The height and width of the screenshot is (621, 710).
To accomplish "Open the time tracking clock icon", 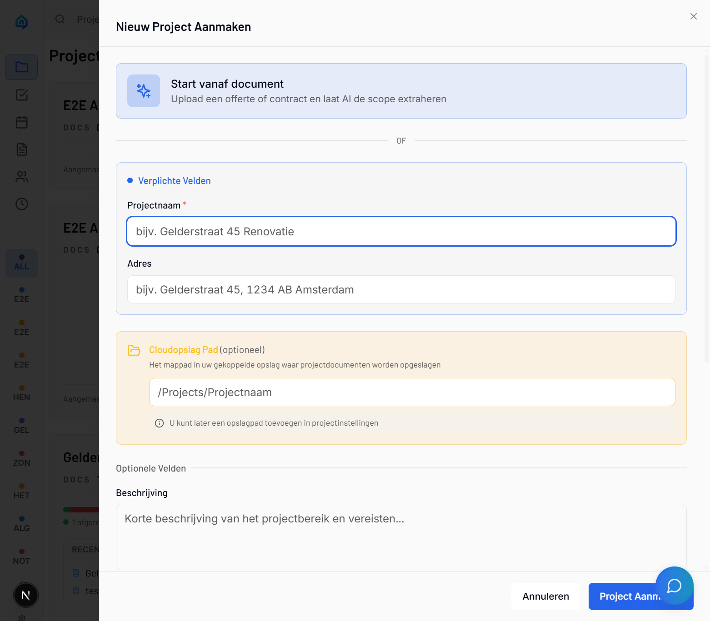I will pyautogui.click(x=22, y=204).
